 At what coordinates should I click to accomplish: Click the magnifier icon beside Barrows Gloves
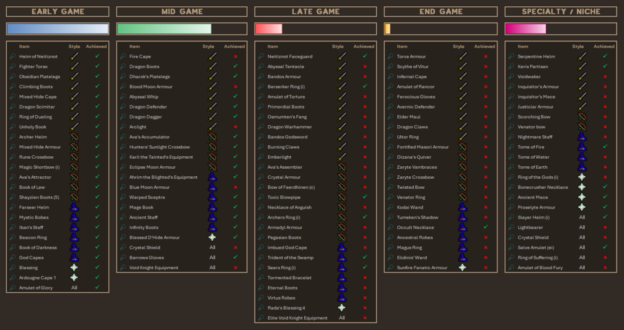pos(123,257)
